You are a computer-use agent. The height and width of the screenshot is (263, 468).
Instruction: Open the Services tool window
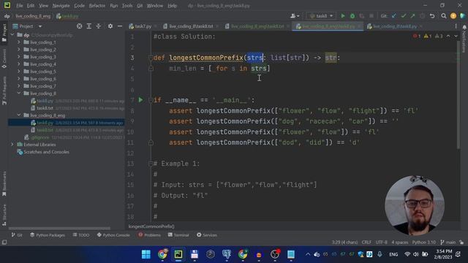click(x=207, y=235)
